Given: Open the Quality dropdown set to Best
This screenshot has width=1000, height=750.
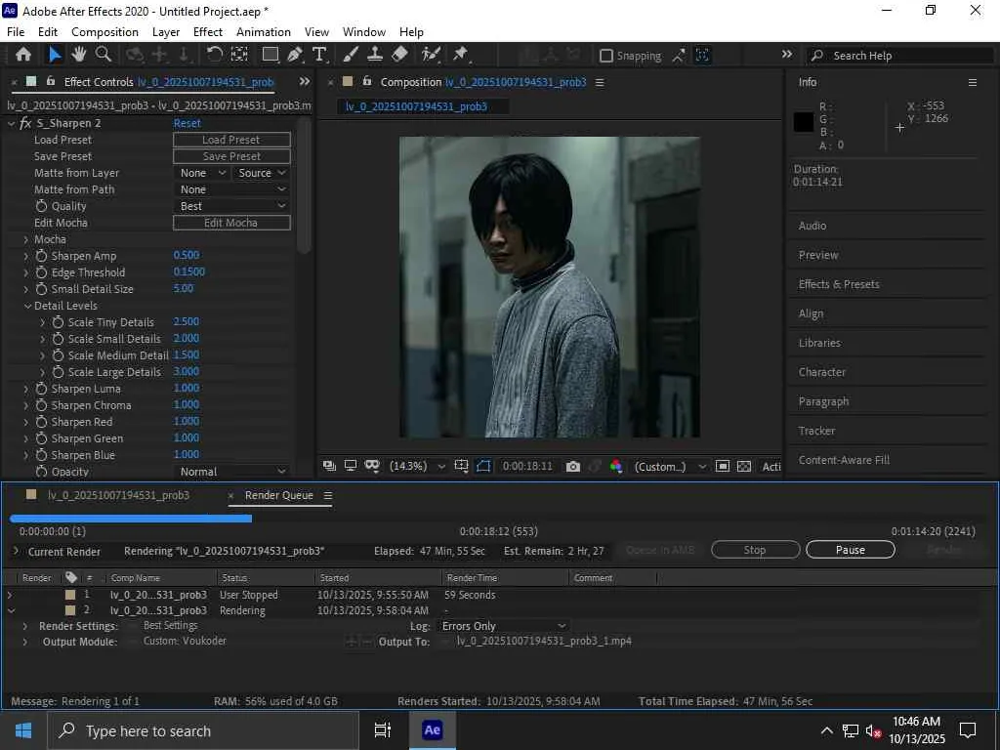Looking at the screenshot, I should pos(231,206).
